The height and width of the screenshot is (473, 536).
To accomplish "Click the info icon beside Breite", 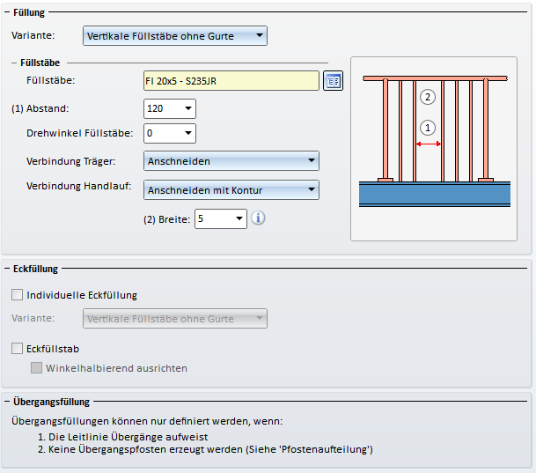I will (258, 218).
